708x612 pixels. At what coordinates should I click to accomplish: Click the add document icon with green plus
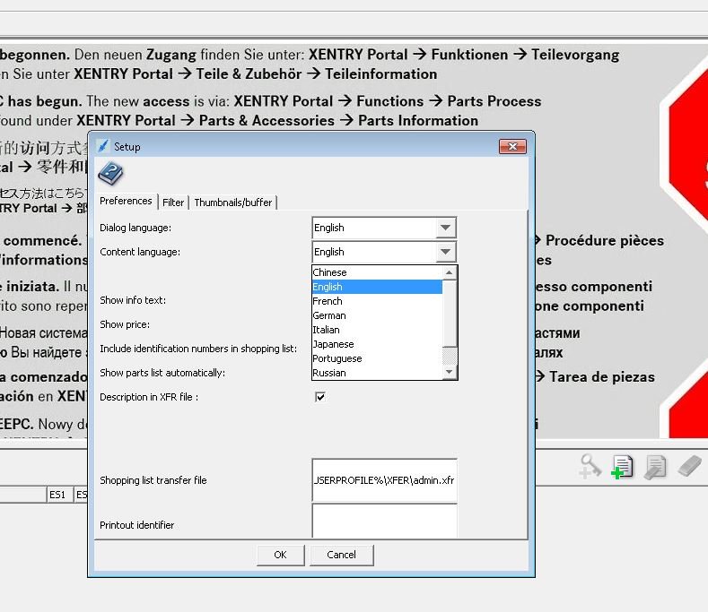pyautogui.click(x=622, y=467)
